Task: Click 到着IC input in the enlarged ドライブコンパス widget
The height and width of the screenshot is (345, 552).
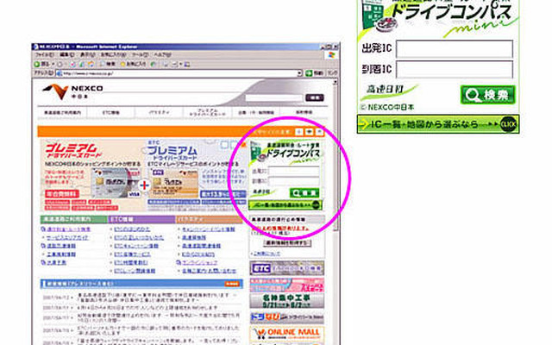Action: 455,69
